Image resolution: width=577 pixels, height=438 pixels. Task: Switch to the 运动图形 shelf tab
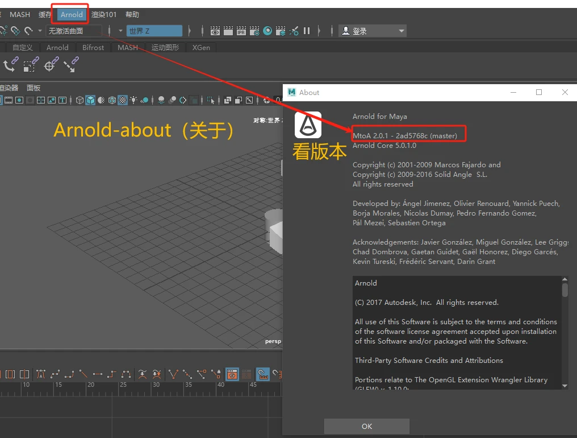[165, 48]
